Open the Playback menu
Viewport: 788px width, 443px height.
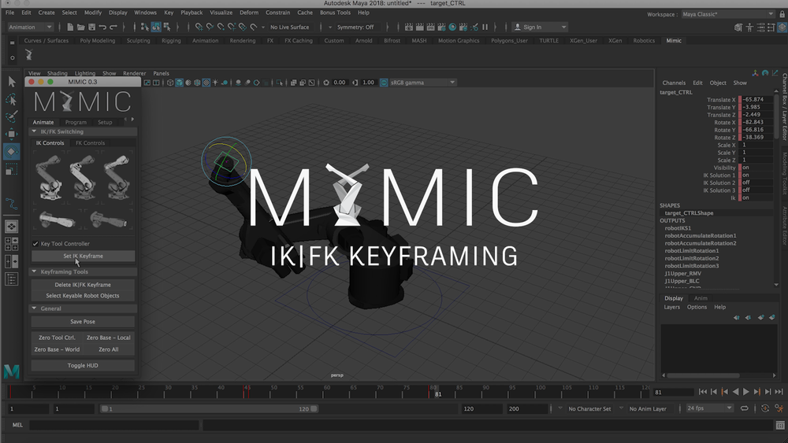[191, 13]
